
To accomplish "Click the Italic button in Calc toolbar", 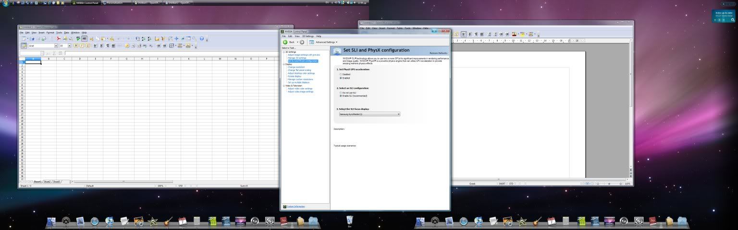I will [82, 46].
